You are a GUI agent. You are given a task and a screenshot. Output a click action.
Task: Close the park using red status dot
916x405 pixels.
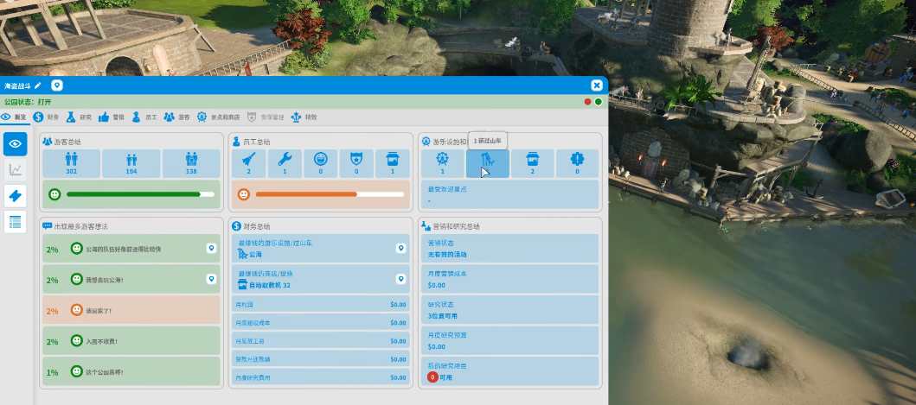coord(587,102)
